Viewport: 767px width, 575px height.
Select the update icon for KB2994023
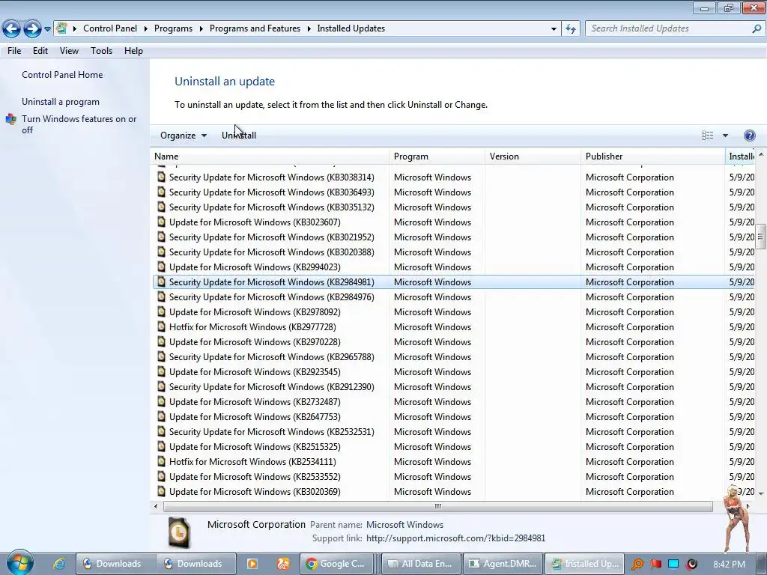coord(161,267)
